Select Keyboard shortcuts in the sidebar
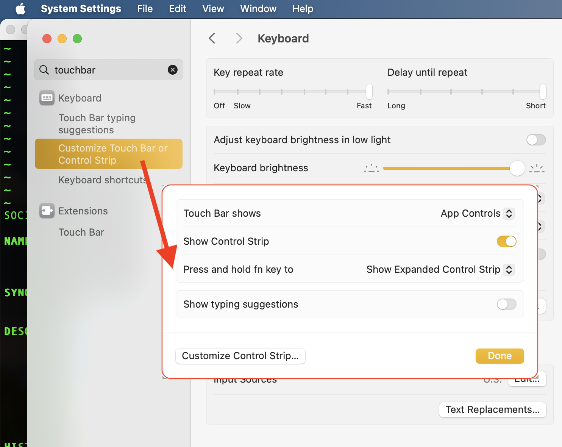Screen dimensions: 562x447 click(103, 180)
